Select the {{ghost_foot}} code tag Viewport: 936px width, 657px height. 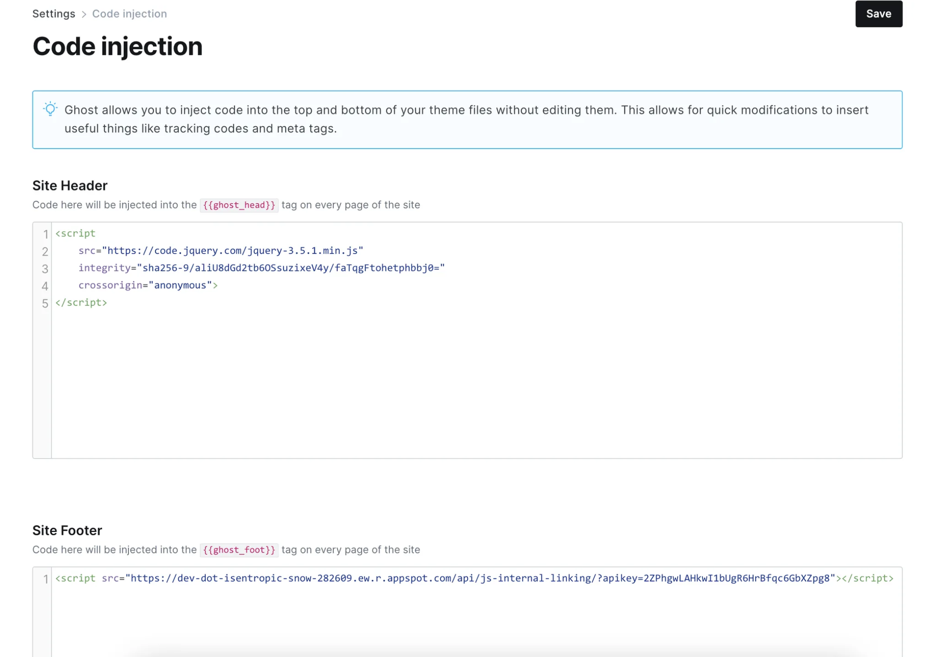click(x=239, y=550)
